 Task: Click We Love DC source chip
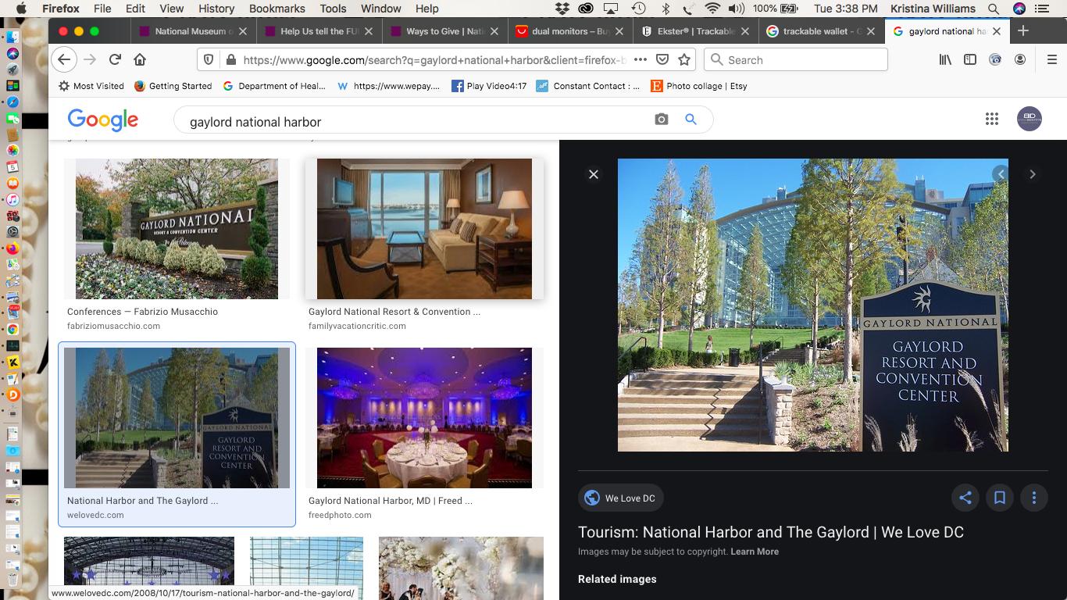620,498
